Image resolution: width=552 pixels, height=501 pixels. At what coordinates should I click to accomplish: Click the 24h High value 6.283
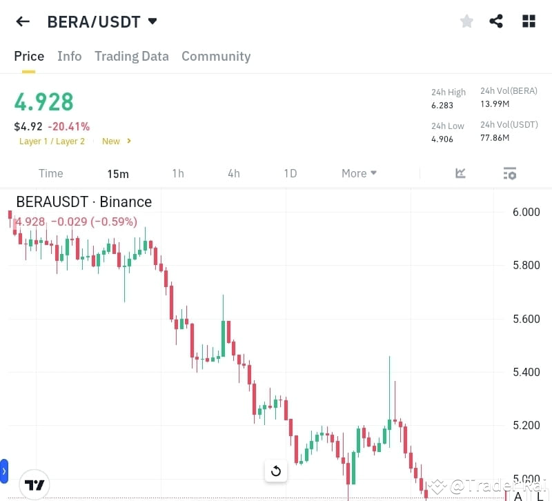click(444, 106)
